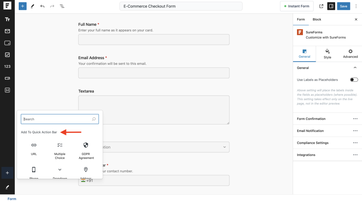Select the URL field icon in the inserter
The height and width of the screenshot is (203, 362).
[34, 145]
